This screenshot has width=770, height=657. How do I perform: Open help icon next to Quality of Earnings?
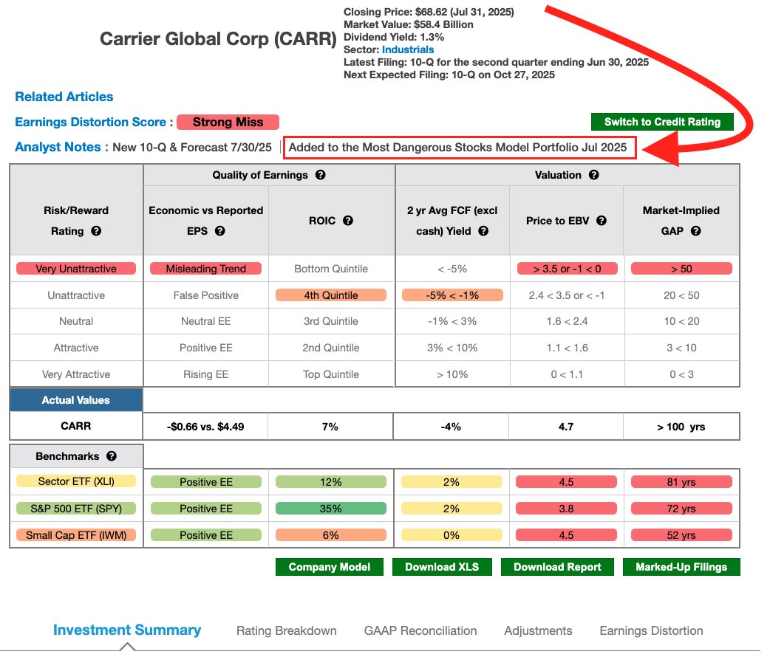click(320, 175)
